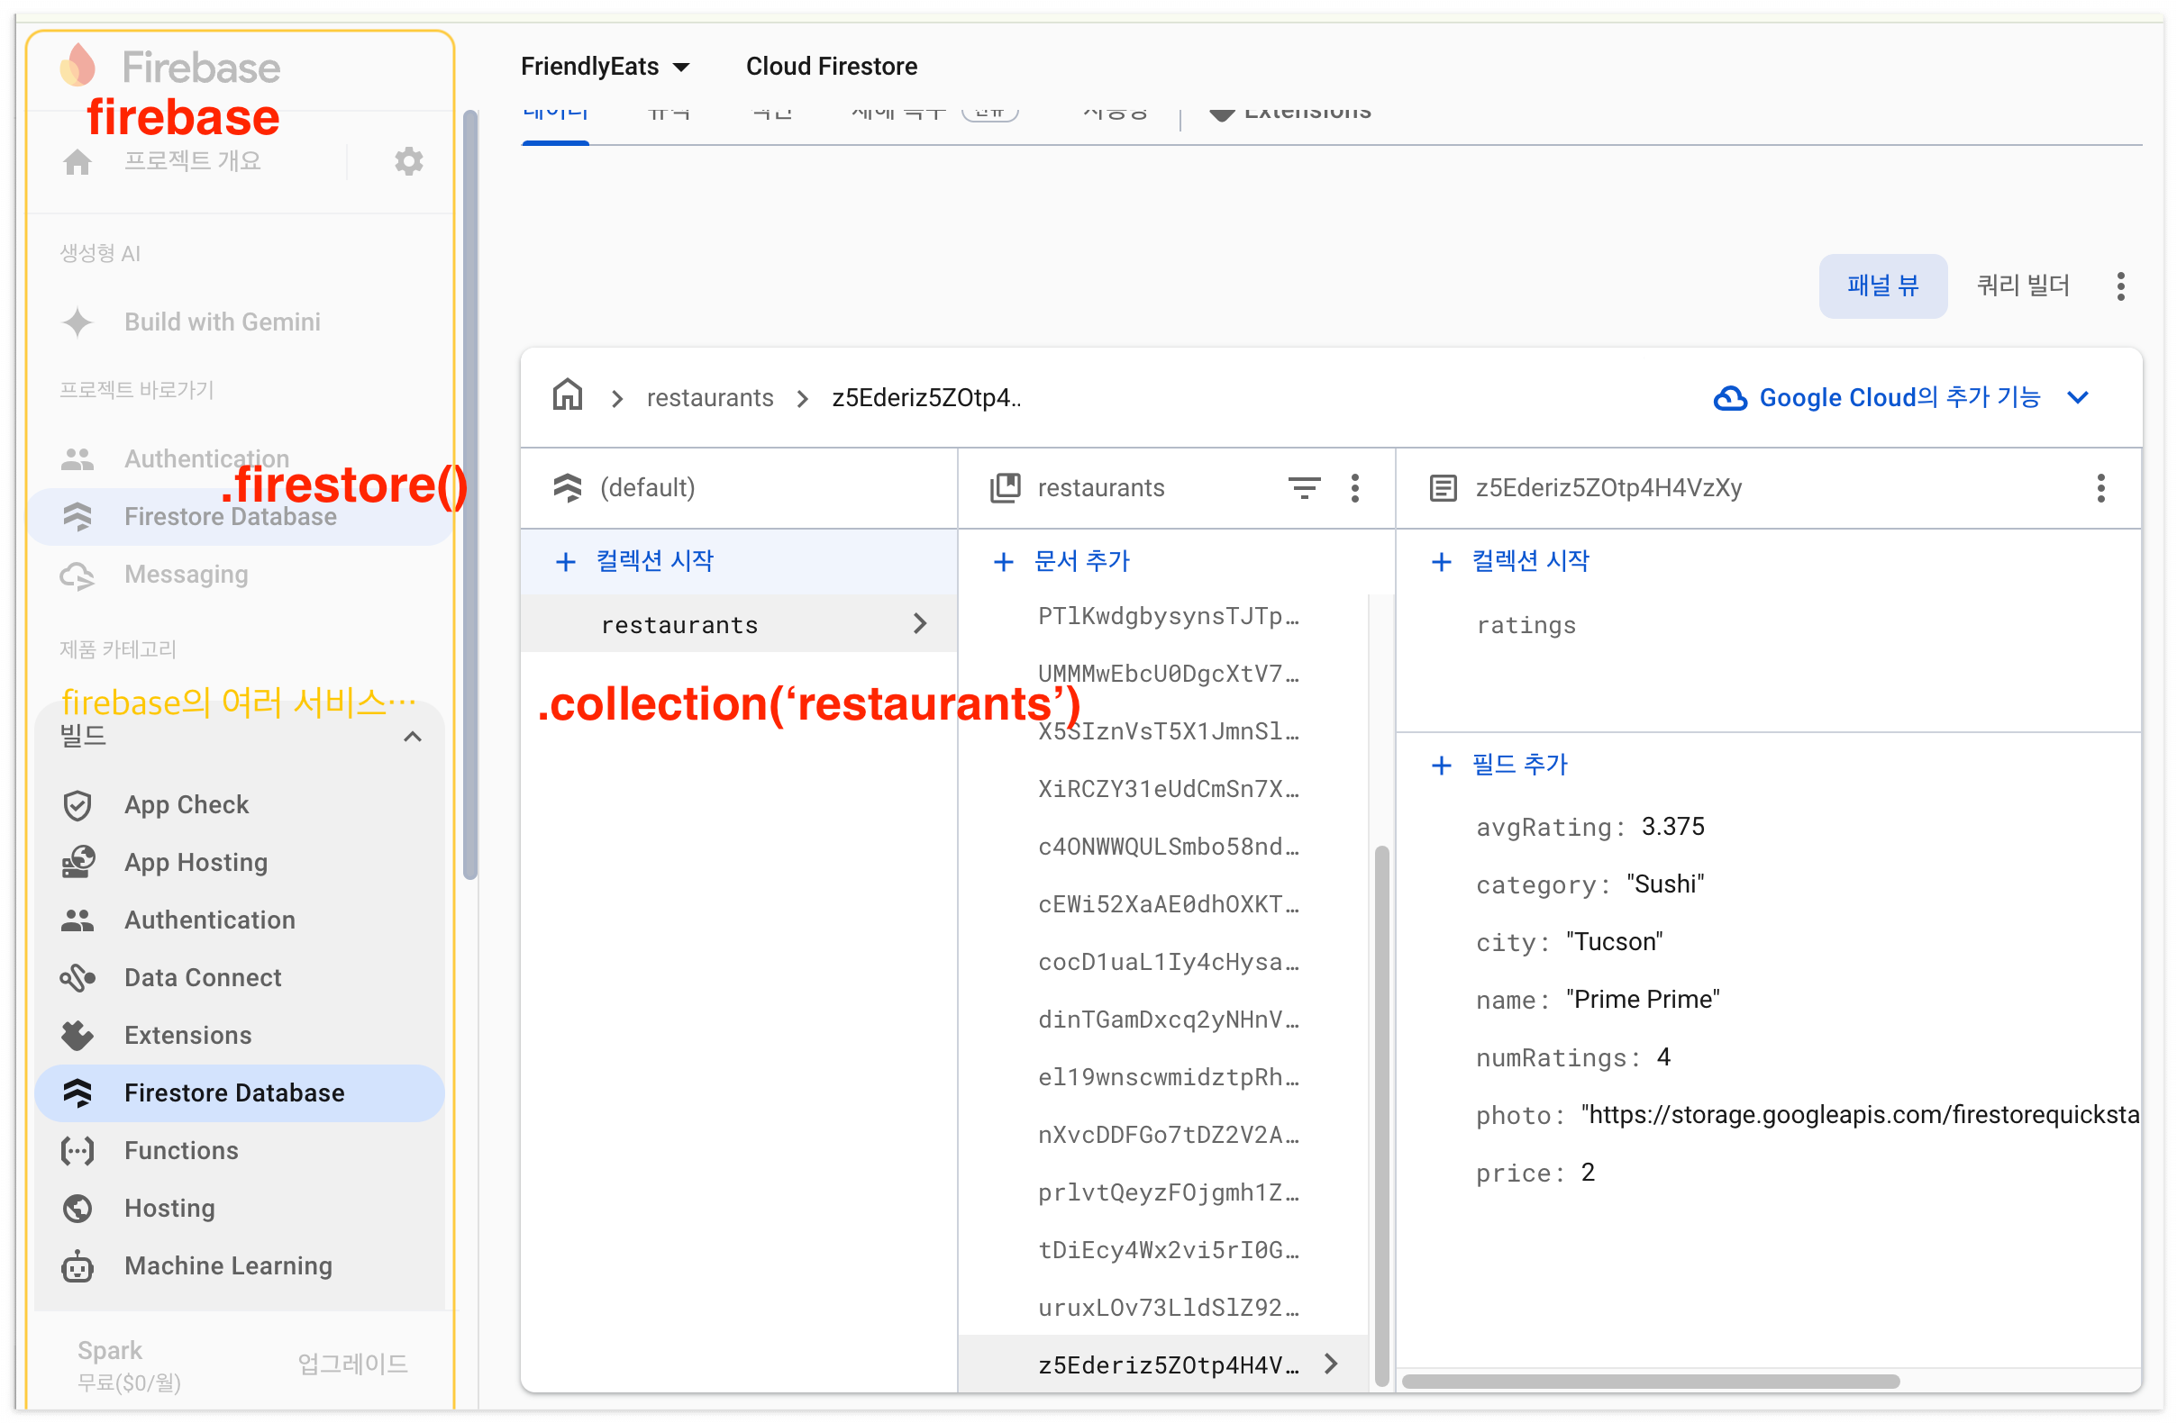
Task: Click the Machine Learning robot icon
Action: (77, 1265)
